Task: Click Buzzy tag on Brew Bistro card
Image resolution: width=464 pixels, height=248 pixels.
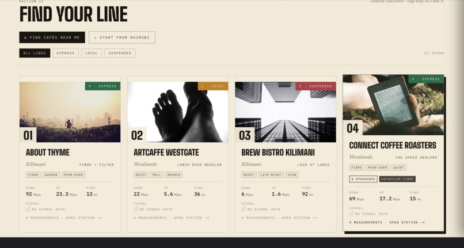Action: [249, 174]
